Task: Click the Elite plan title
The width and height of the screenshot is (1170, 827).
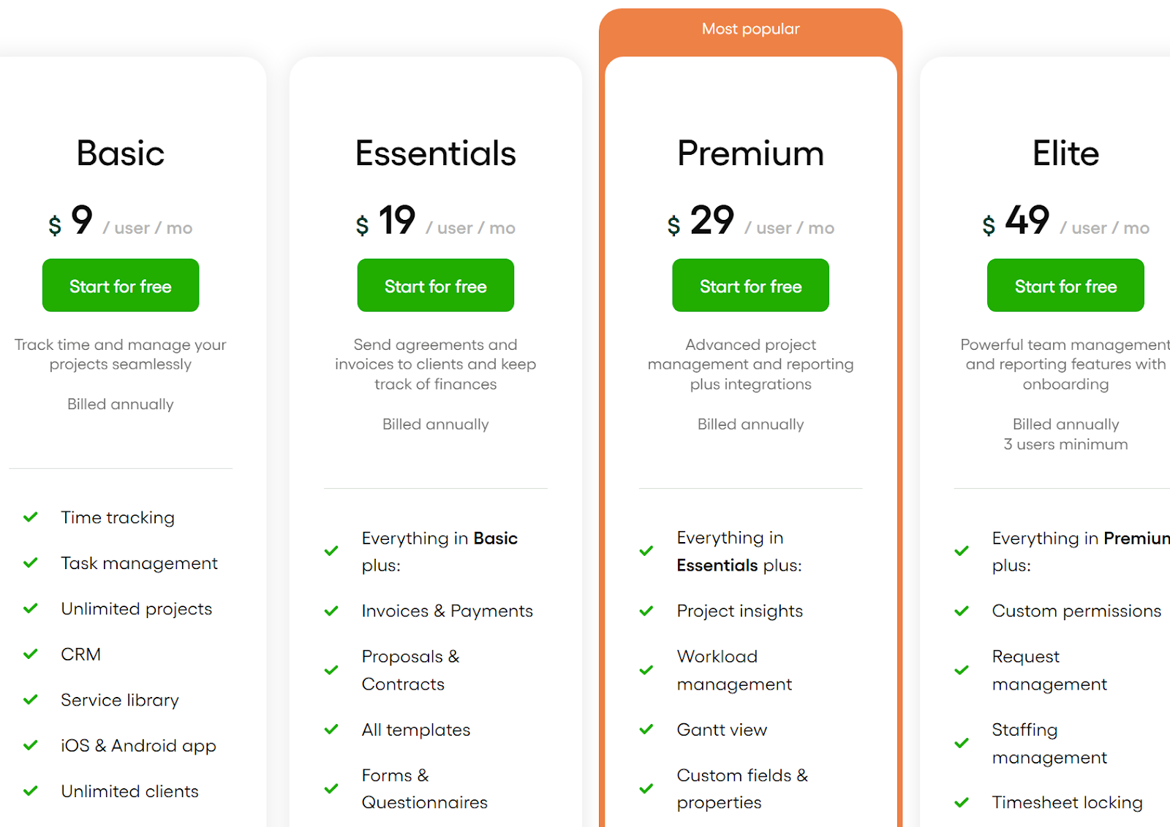Action: [1065, 153]
